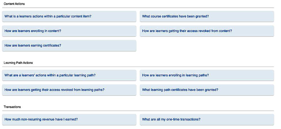Viewport: 281px width, 129px height.
Task: Click the divider line under Transactions
Action: (x=138, y=111)
